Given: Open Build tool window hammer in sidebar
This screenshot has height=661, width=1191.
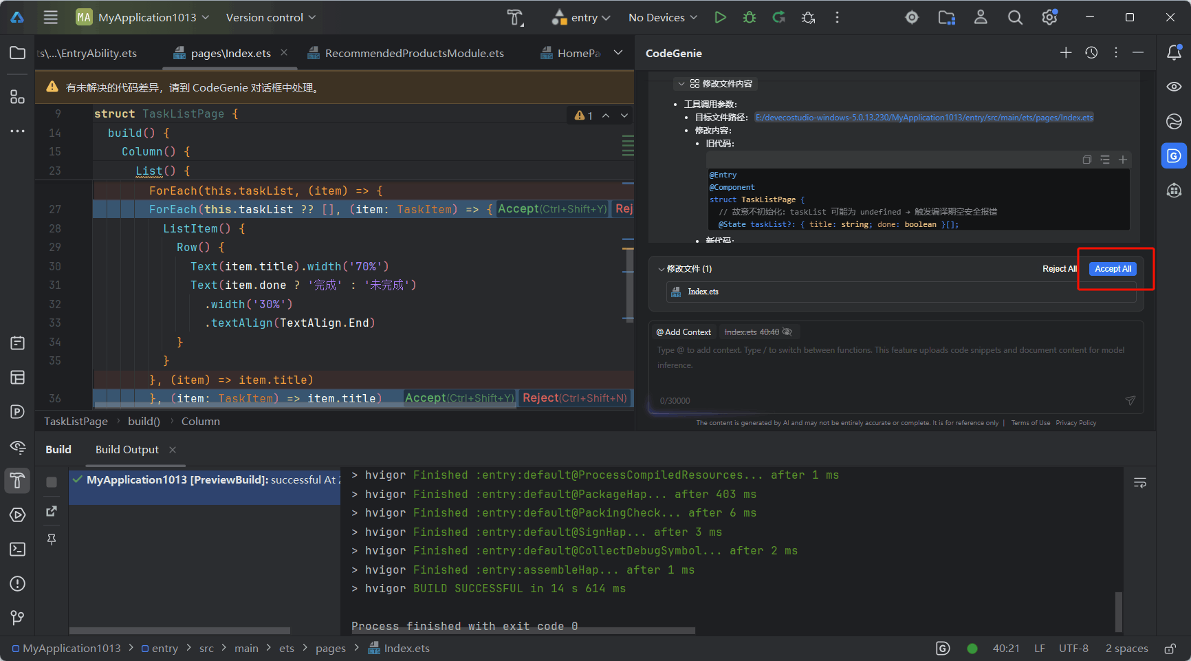Looking at the screenshot, I should click(x=18, y=480).
